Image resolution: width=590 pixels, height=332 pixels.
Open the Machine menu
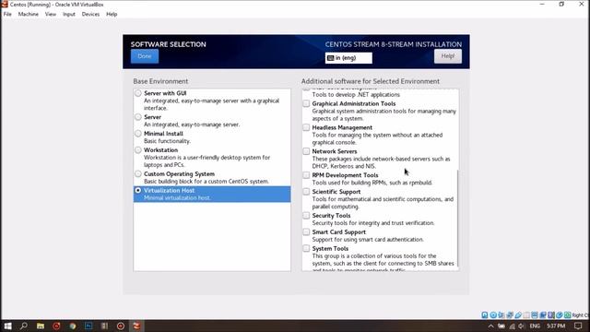(29, 14)
